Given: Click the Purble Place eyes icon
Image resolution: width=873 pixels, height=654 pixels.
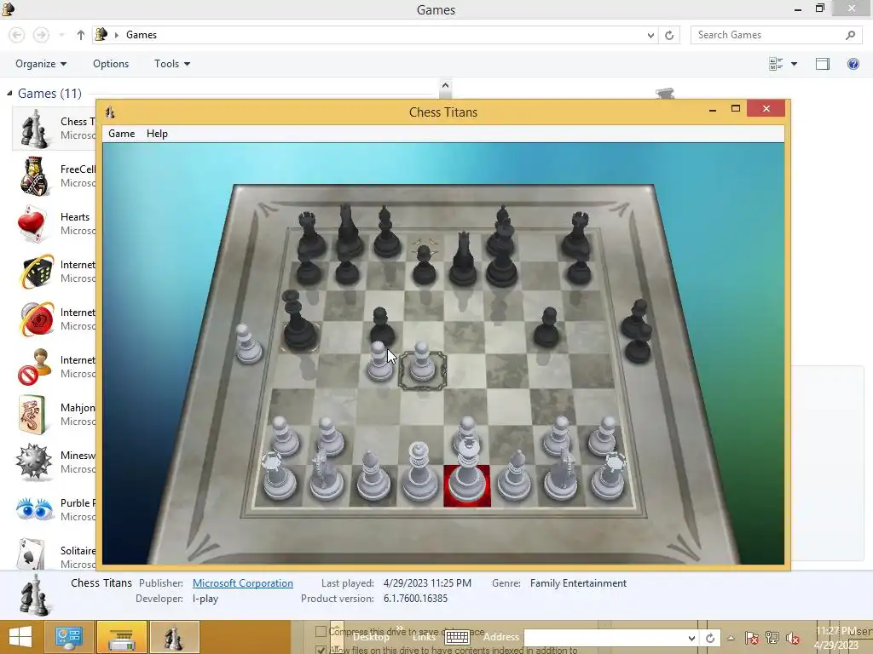Looking at the screenshot, I should point(34,509).
